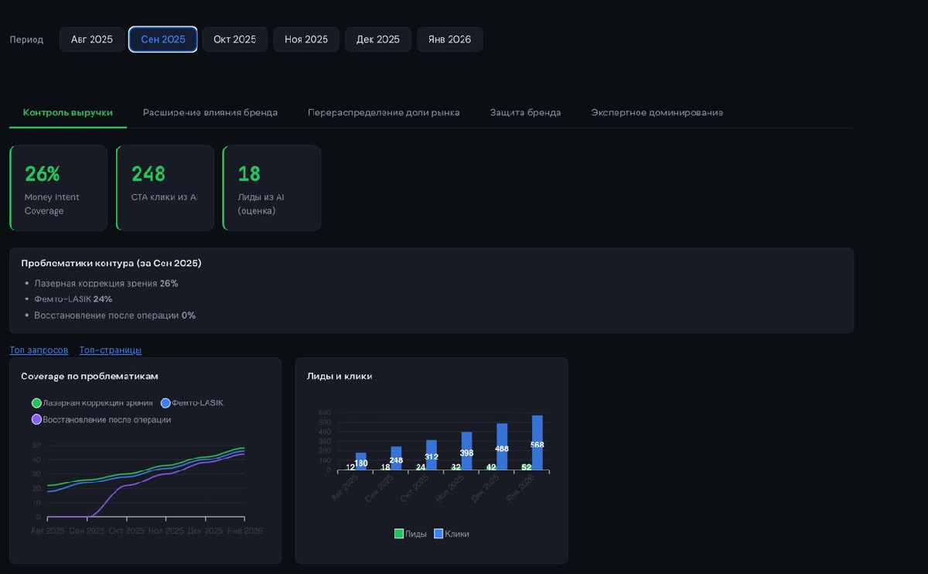Open the Контроль выручки tab
The width and height of the screenshot is (928, 574).
point(68,112)
